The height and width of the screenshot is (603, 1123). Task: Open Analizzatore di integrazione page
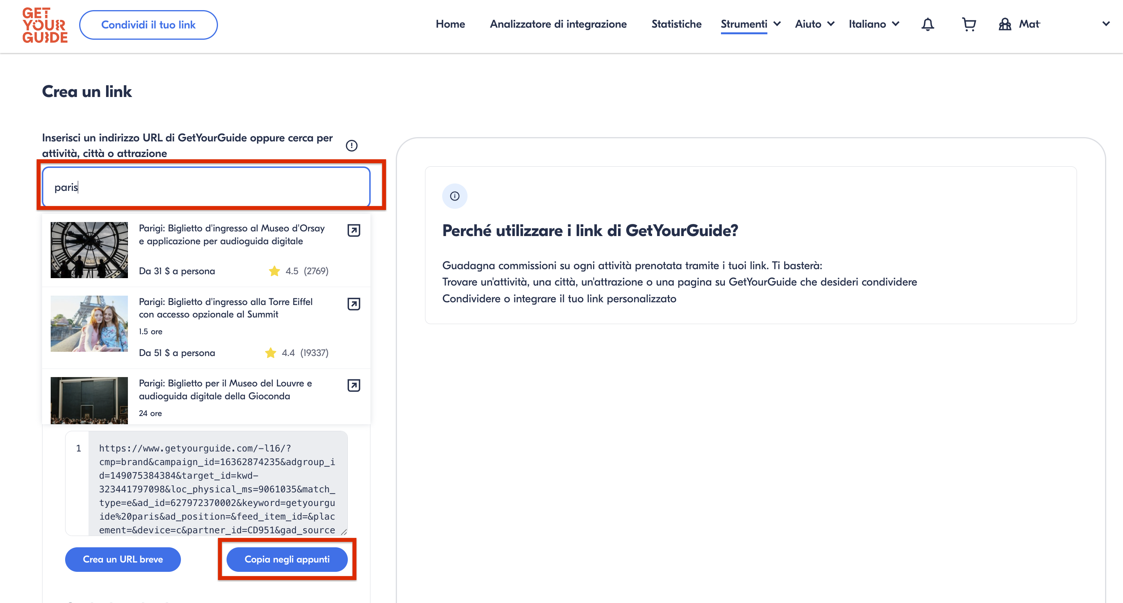558,25
